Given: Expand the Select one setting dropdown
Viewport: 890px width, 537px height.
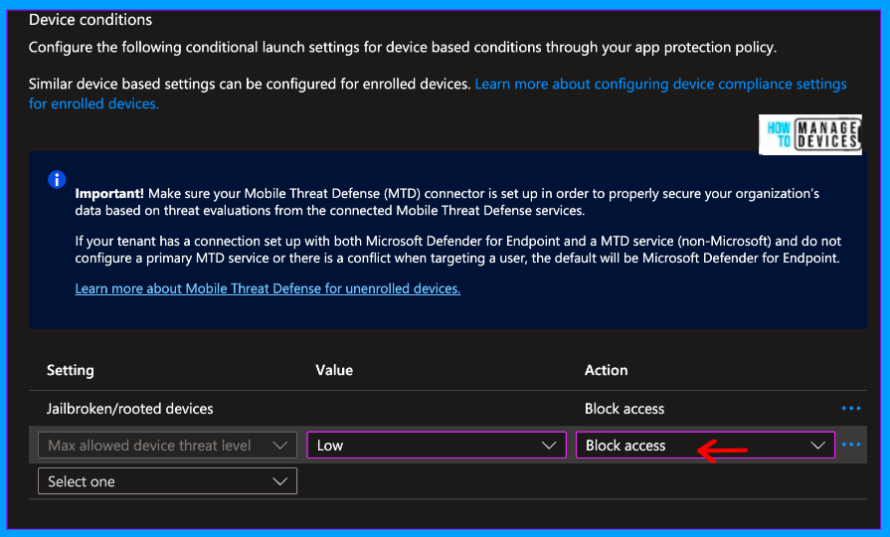Looking at the screenshot, I should pyautogui.click(x=167, y=481).
